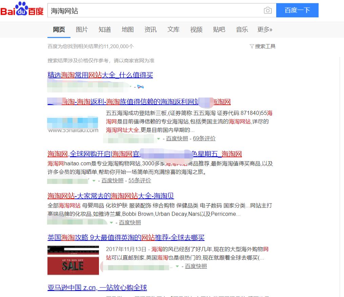Open 百度快照 for the 55海淘 result
Viewport: 344px width, 297px height.
pos(177,139)
